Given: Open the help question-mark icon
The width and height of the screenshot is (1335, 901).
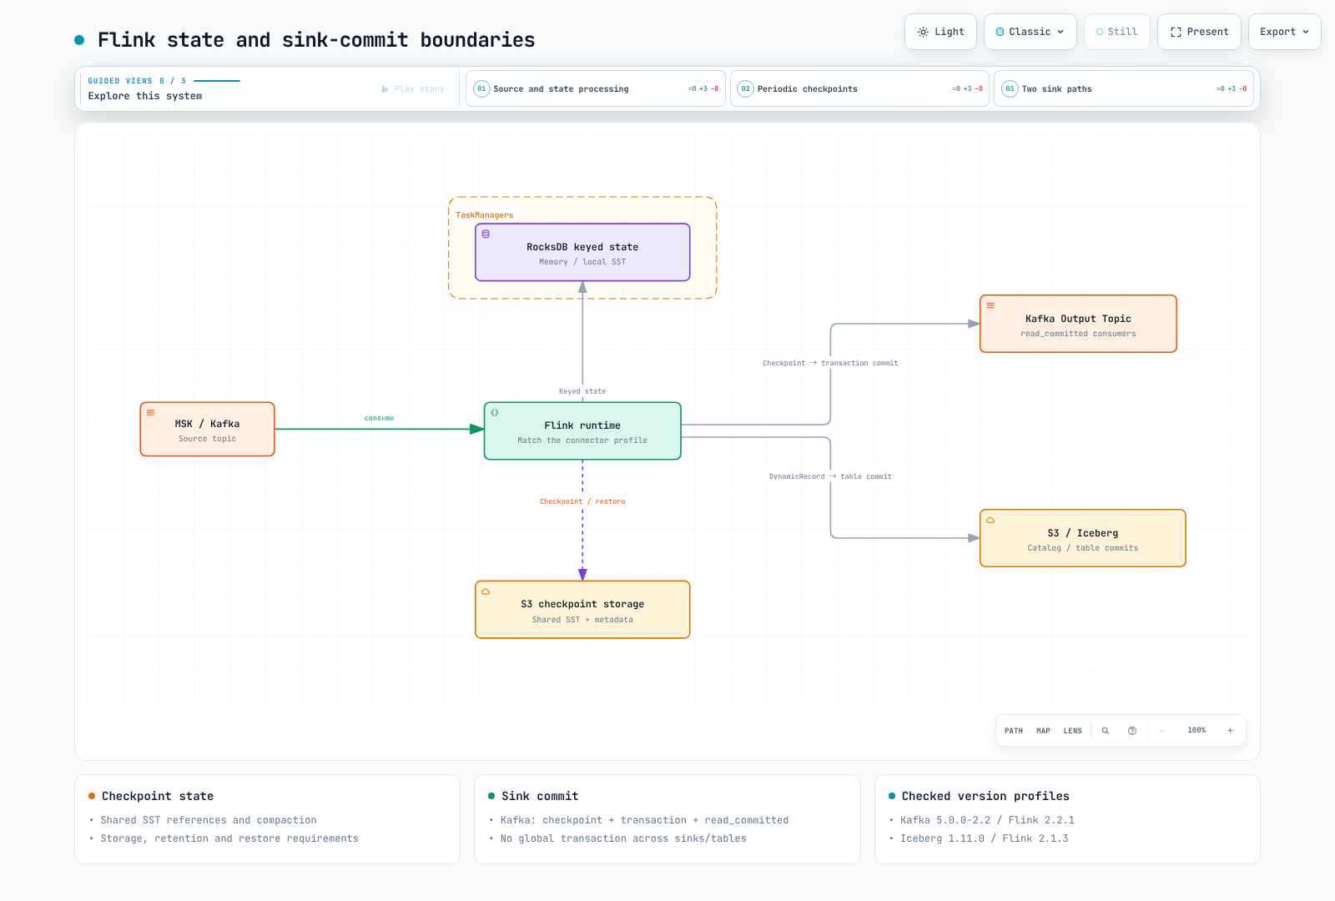Looking at the screenshot, I should click(1132, 731).
